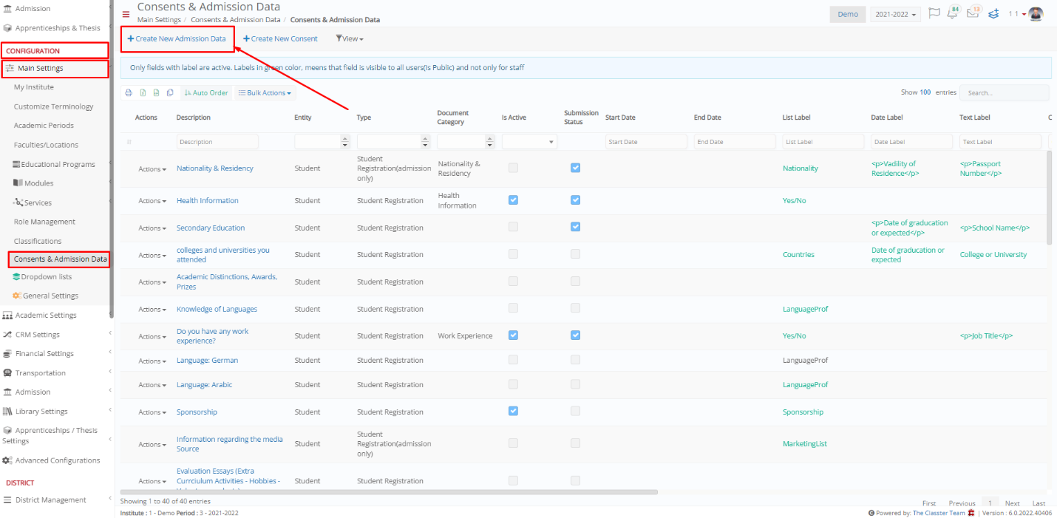This screenshot has width=1057, height=518.
Task: Toggle Submission Status for Secondary Education
Action: point(575,227)
